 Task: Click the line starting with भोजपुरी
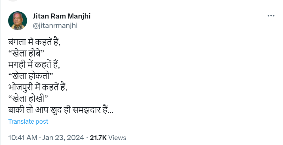[38, 87]
